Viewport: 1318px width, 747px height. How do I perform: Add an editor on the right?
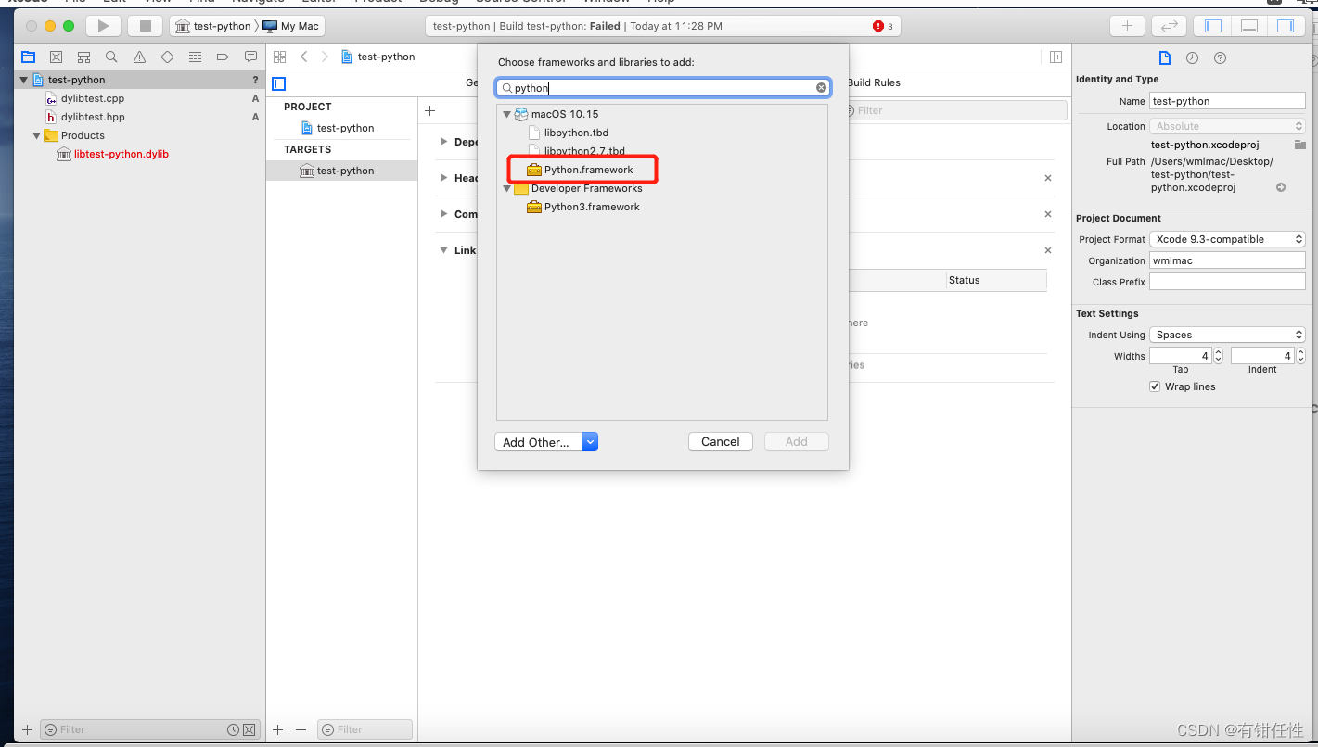tap(1056, 57)
